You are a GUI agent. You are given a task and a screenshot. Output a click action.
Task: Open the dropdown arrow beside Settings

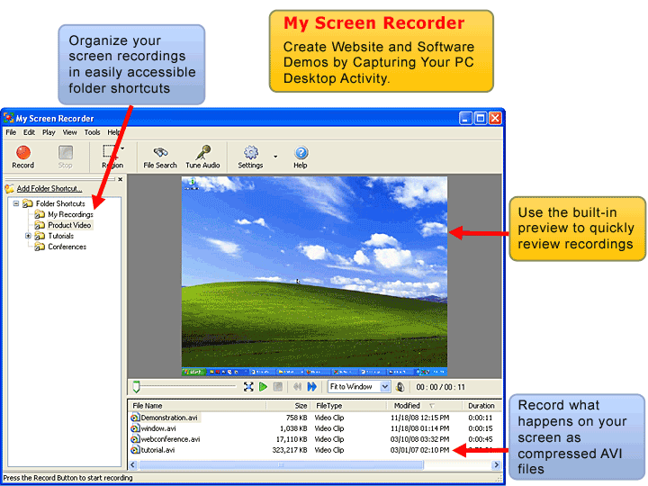275,157
